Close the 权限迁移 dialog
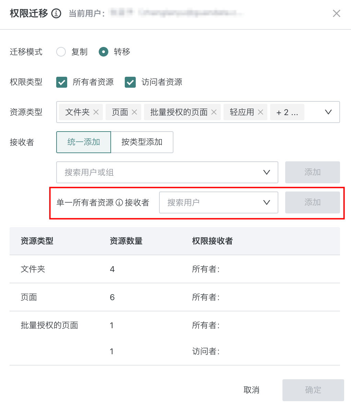This screenshot has width=351, height=407. 336,13
